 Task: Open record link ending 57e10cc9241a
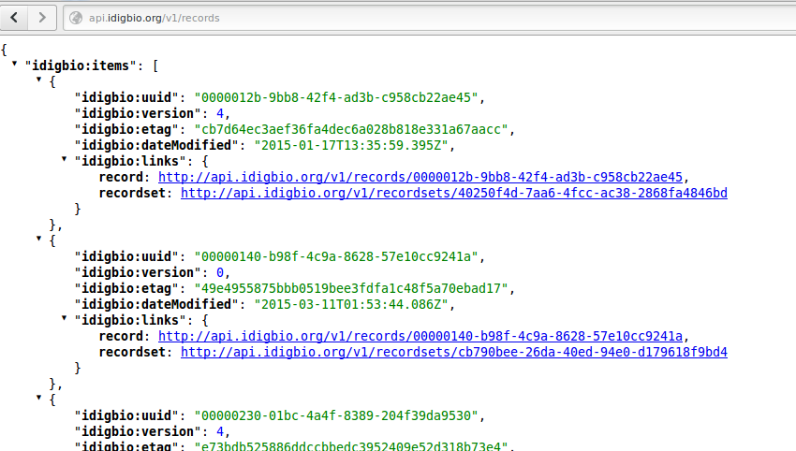[420, 336]
